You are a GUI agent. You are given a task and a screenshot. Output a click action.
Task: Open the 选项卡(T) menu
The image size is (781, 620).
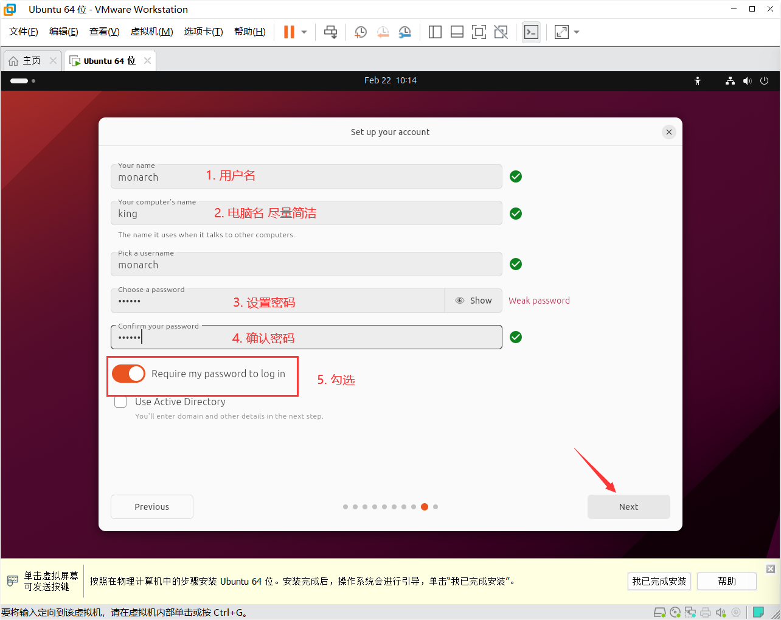204,32
